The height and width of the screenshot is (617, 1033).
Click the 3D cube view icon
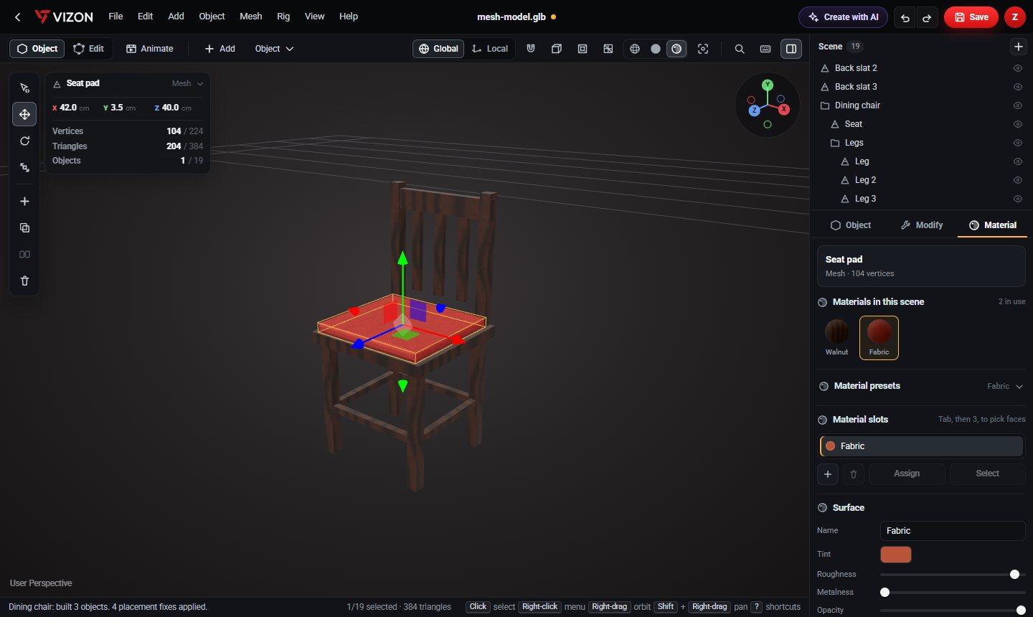[557, 49]
